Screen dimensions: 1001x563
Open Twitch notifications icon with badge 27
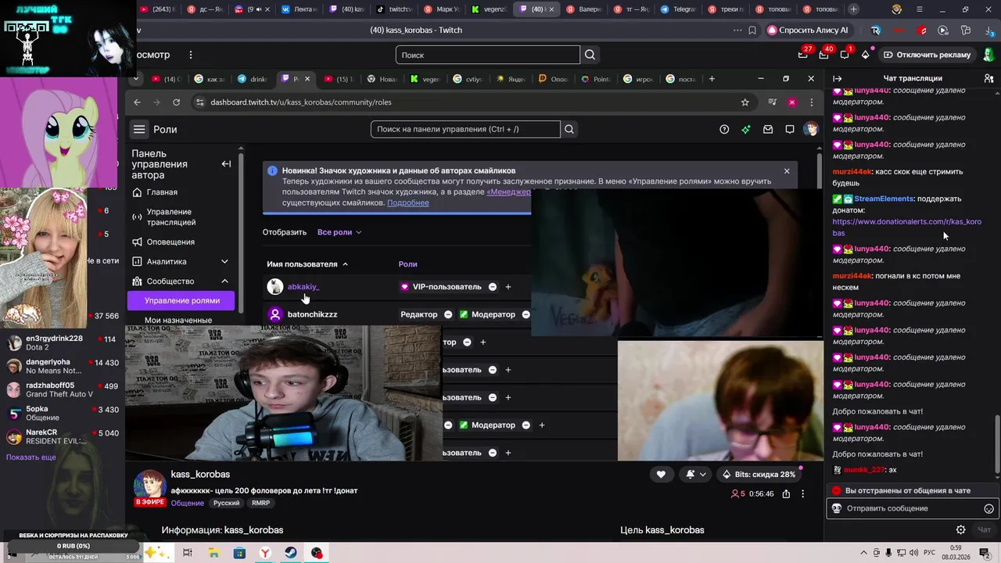pyautogui.click(x=803, y=55)
